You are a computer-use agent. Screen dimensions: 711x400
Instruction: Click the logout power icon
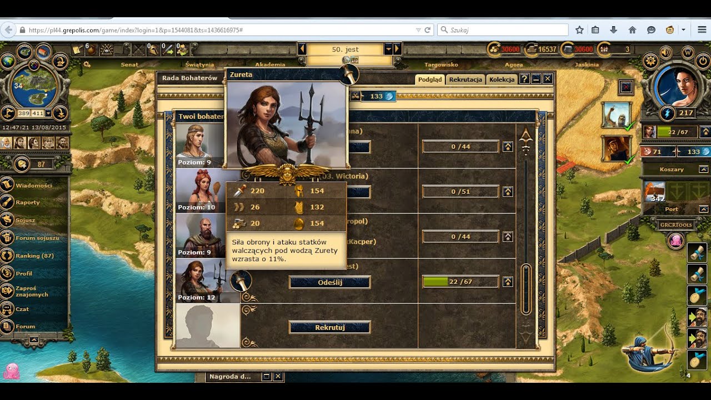coord(703,61)
